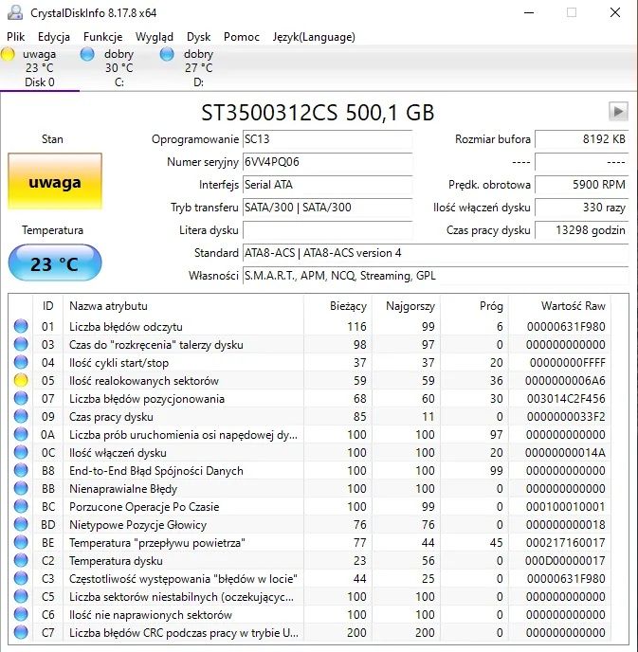Click raw value 000100010001
The height and width of the screenshot is (652, 638).
coord(566,506)
